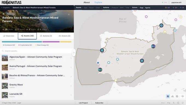Open arrow for Bouche du Rhône row
This screenshot has height=105, width=186.
click(71, 77)
